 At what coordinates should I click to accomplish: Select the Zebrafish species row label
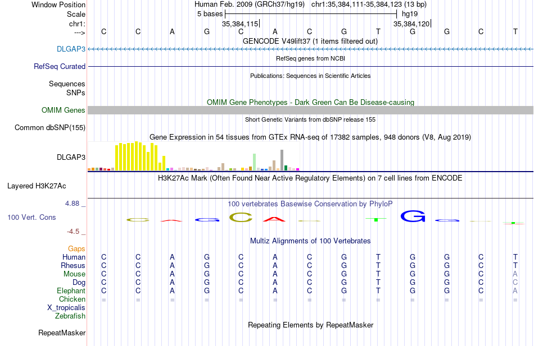70,316
